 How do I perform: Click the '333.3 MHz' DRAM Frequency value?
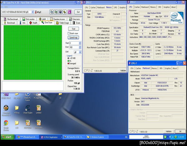(x=117, y=28)
